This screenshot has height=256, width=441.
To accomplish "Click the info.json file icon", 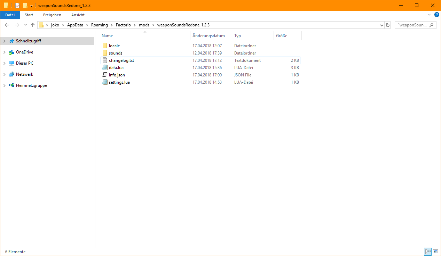I will [x=105, y=75].
